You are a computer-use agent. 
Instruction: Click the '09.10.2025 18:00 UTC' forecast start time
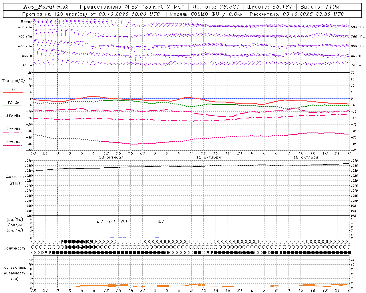(x=129, y=14)
